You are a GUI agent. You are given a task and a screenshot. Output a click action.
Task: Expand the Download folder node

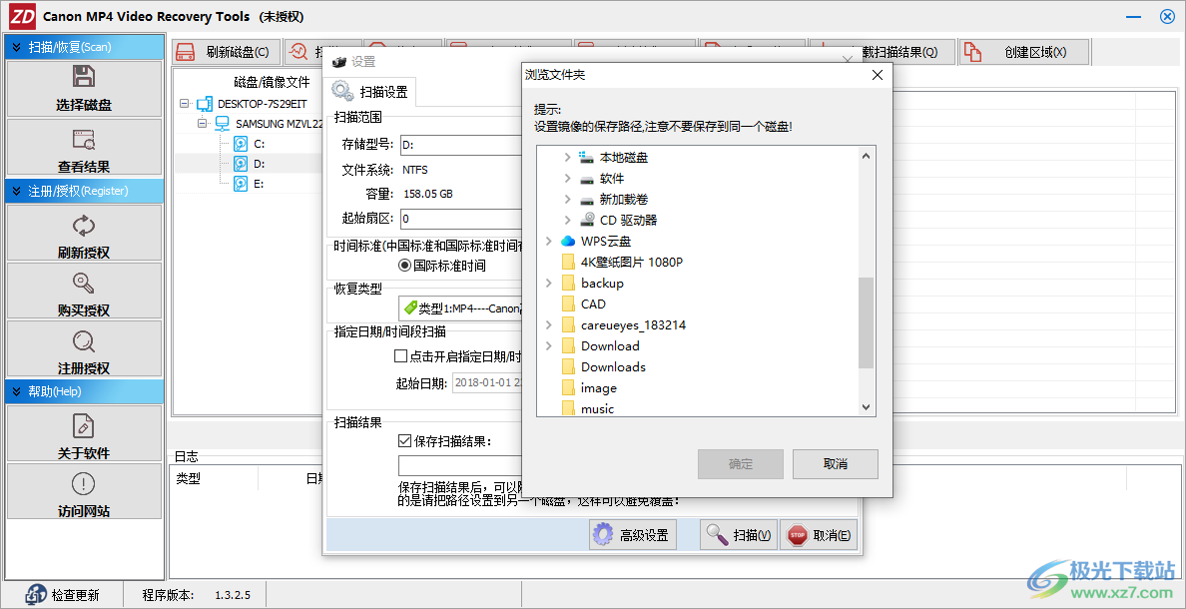pos(548,345)
